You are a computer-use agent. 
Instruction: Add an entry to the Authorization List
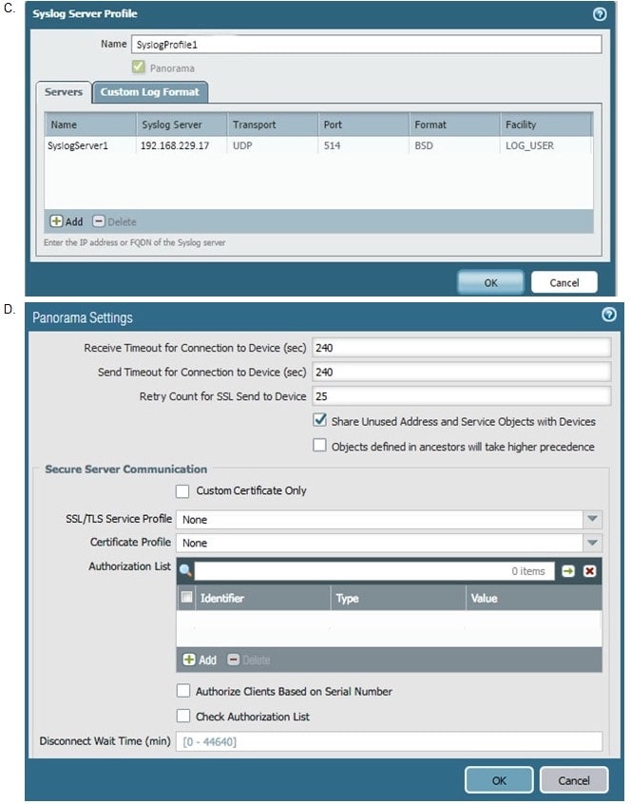[200, 660]
